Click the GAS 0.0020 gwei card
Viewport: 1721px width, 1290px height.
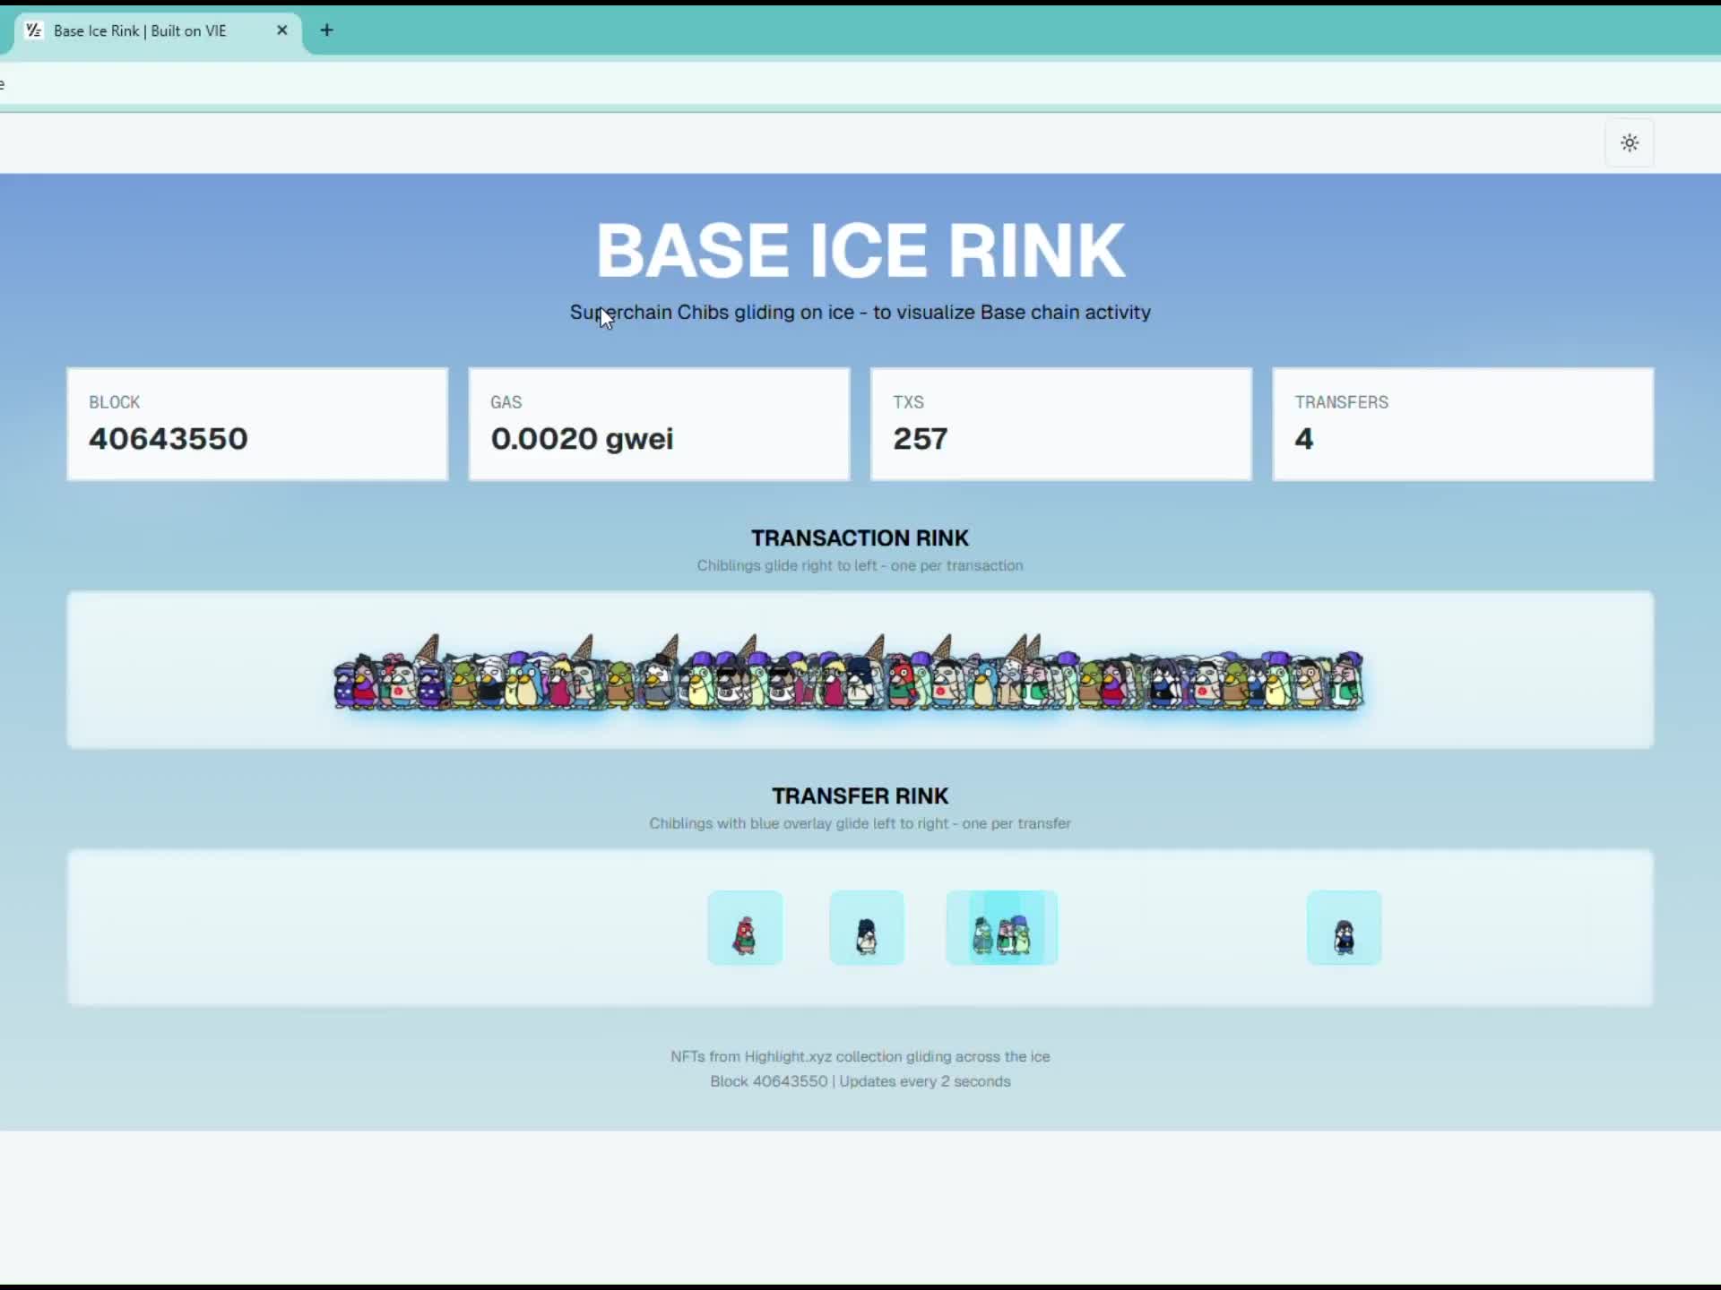pos(659,424)
